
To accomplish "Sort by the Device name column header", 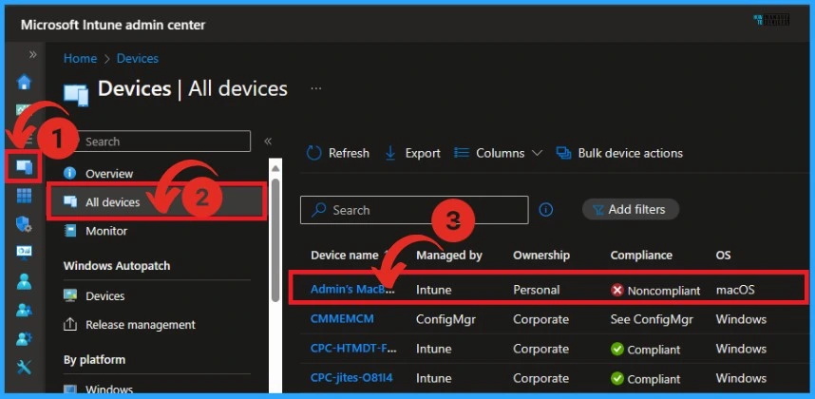I will click(345, 256).
